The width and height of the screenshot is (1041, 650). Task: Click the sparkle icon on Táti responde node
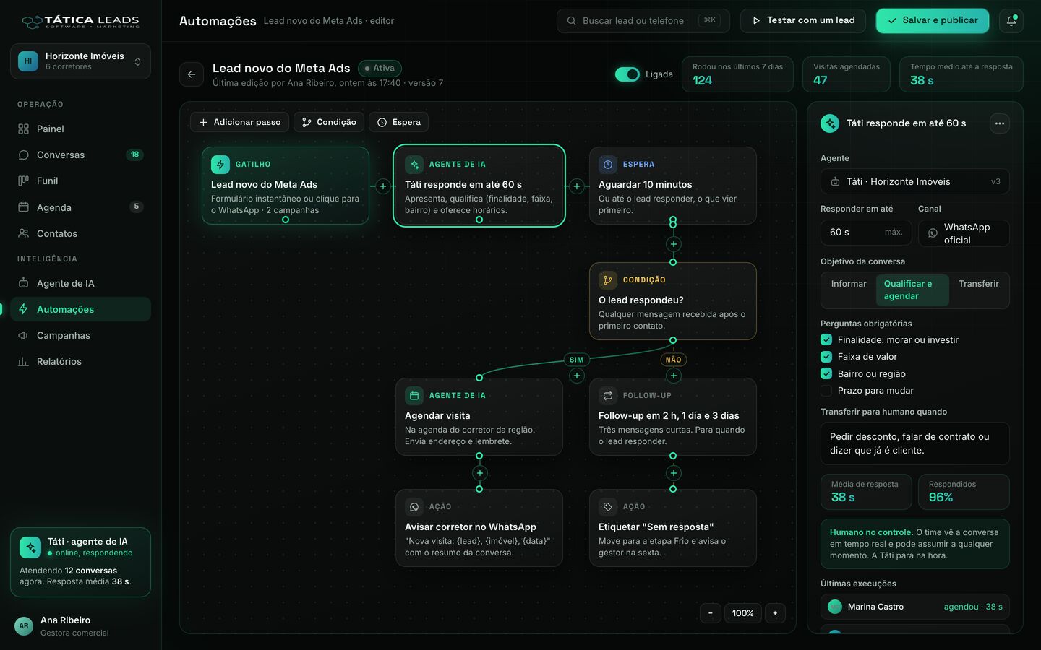coord(414,165)
